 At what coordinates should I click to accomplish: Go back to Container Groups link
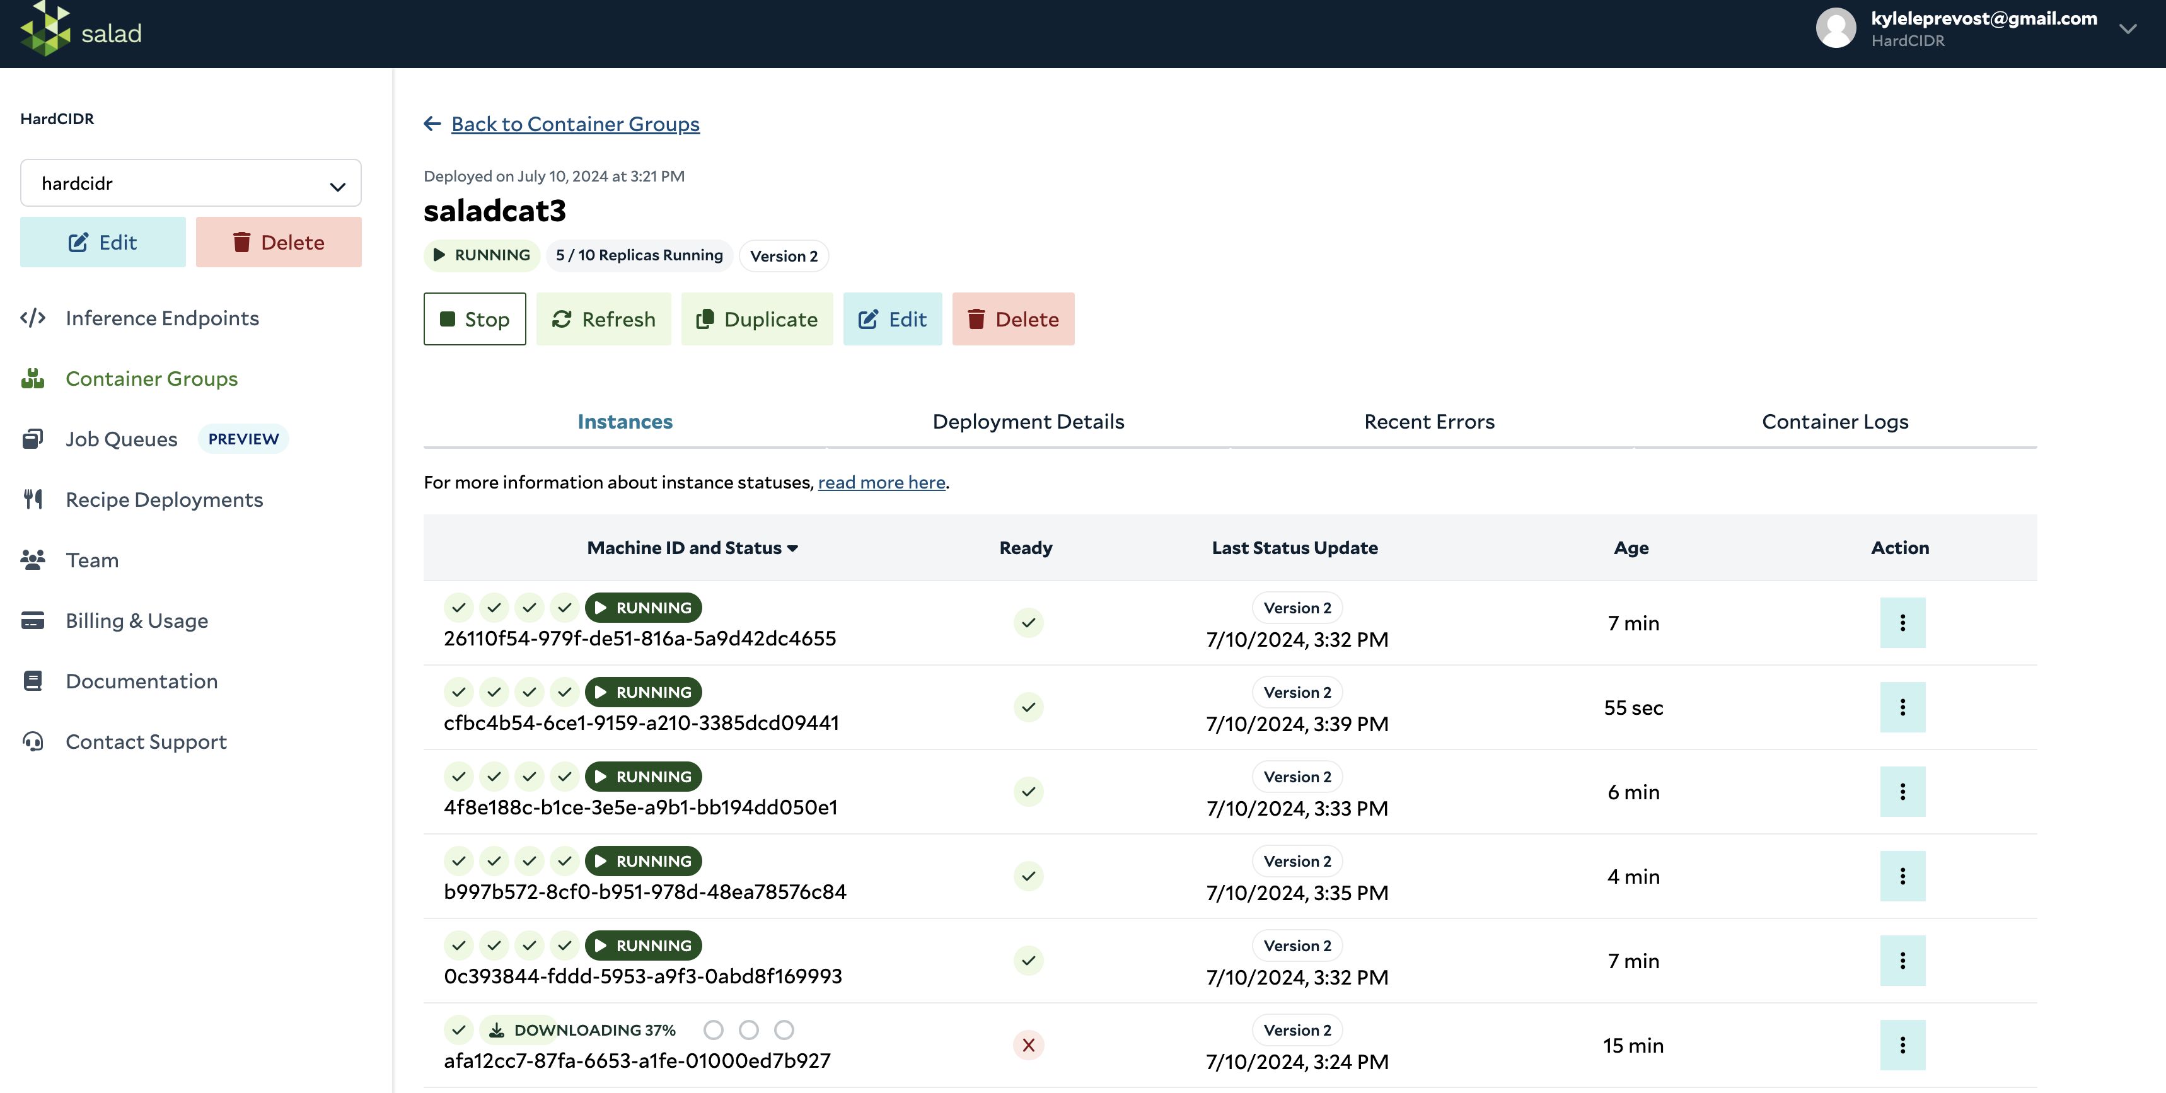[x=575, y=124]
